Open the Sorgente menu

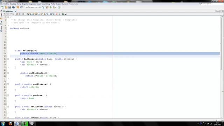click(25, 4)
